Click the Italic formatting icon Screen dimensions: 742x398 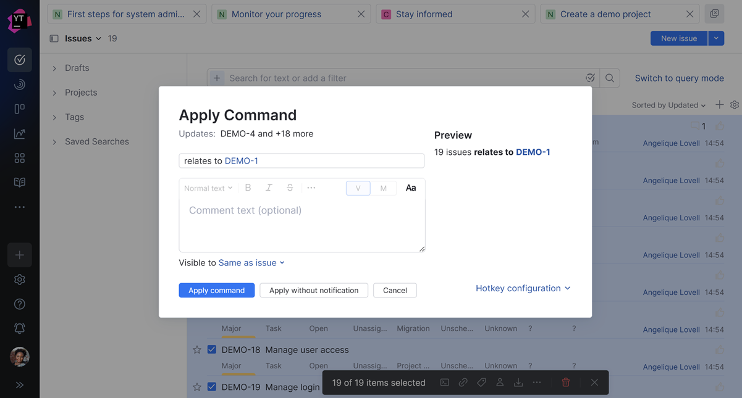pyautogui.click(x=269, y=188)
